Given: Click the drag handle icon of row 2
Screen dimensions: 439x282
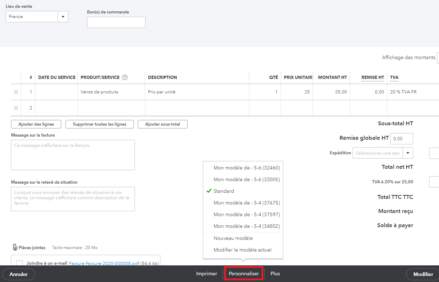Looking at the screenshot, I should pyautogui.click(x=16, y=108).
